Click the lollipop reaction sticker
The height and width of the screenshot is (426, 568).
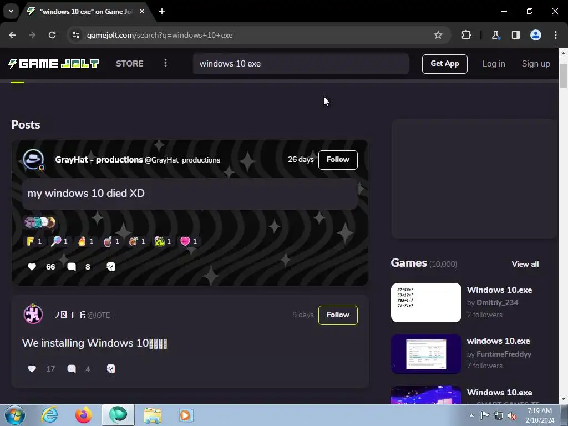coord(60,241)
